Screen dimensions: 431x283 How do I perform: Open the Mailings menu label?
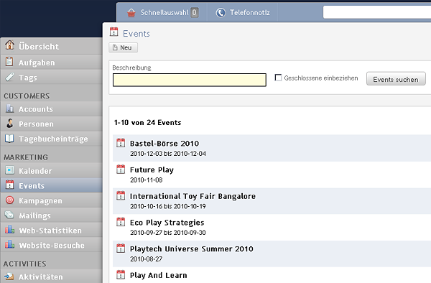tap(34, 215)
